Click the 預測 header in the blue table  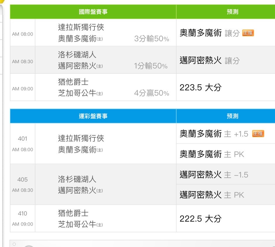232,116
